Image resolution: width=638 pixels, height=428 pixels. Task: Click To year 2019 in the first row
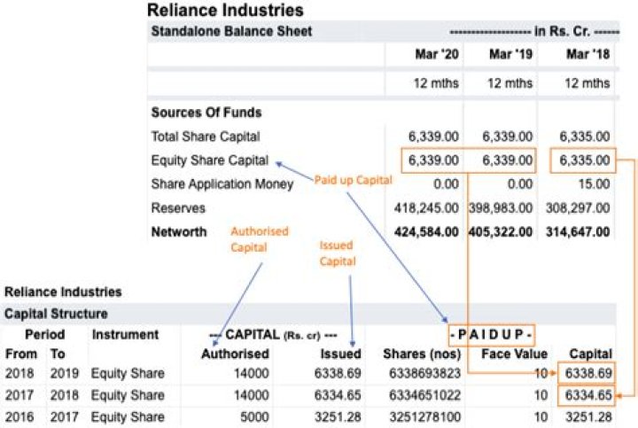pyautogui.click(x=65, y=373)
